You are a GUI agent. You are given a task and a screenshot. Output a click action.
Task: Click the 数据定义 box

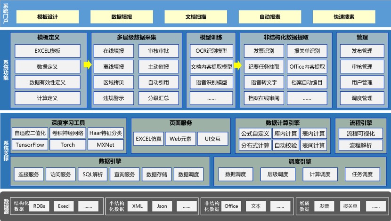point(48,67)
